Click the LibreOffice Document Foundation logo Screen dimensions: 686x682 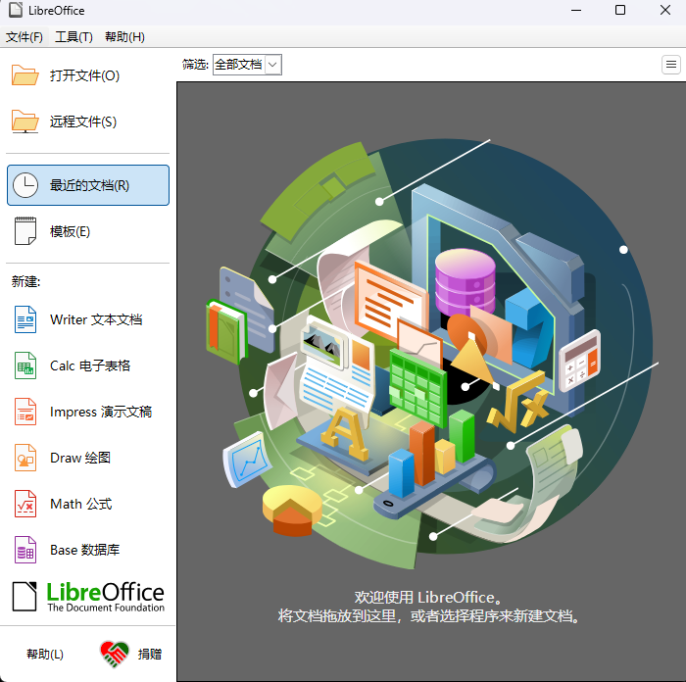click(88, 596)
